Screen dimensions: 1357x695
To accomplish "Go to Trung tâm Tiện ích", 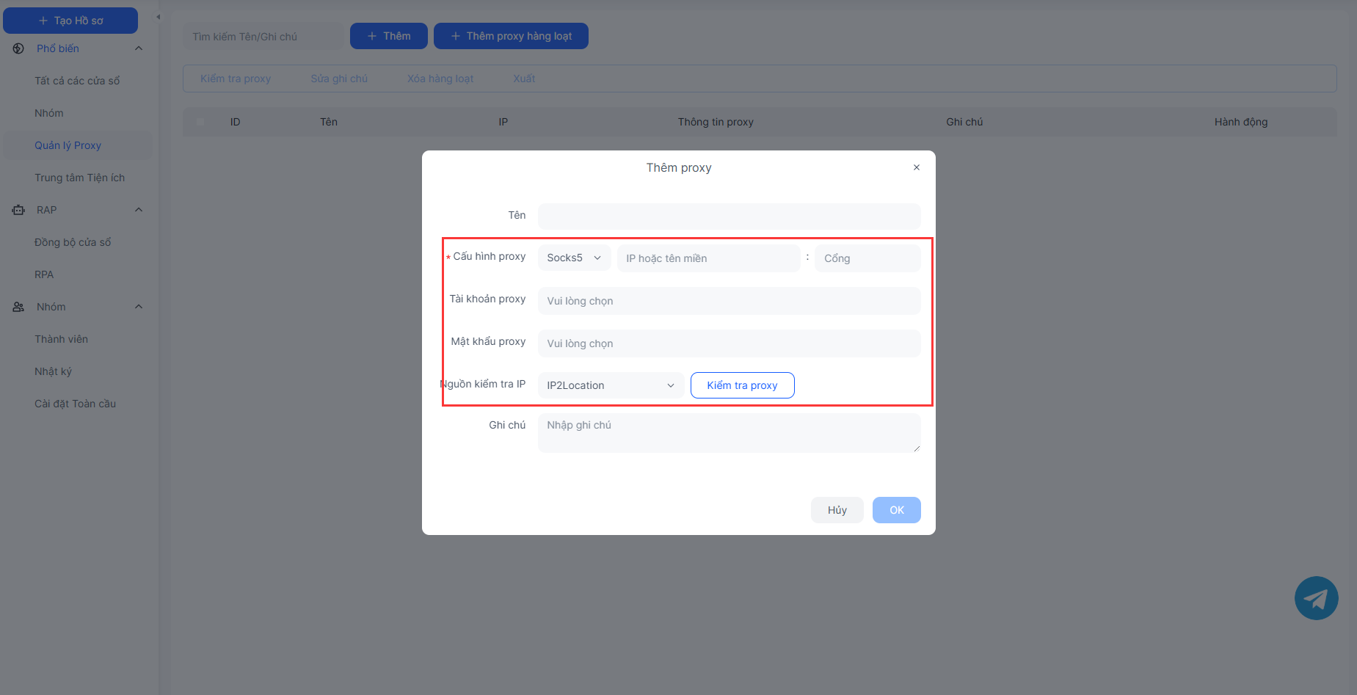I will [79, 178].
